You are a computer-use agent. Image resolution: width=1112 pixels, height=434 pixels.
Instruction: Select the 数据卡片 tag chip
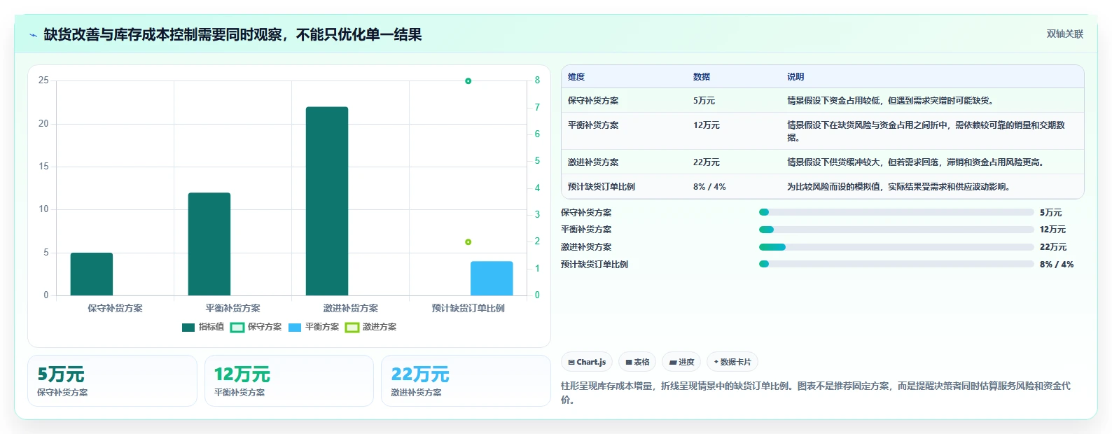click(732, 362)
